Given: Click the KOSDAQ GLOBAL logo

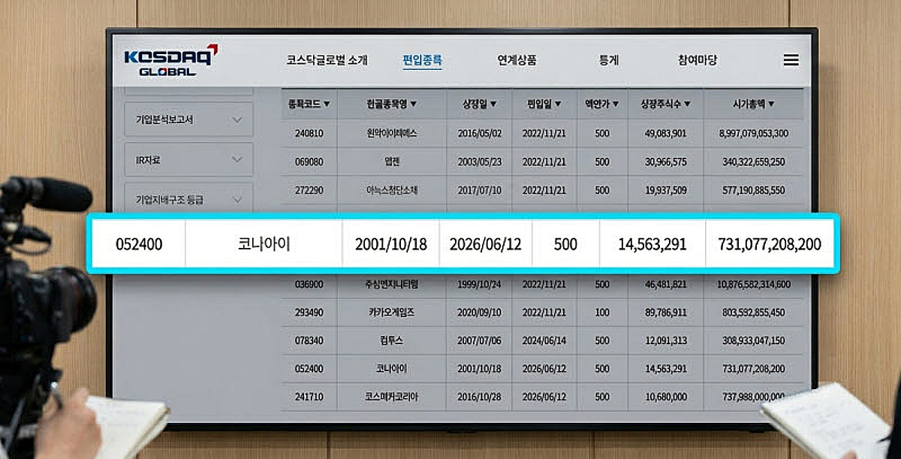Looking at the screenshot, I should [170, 60].
